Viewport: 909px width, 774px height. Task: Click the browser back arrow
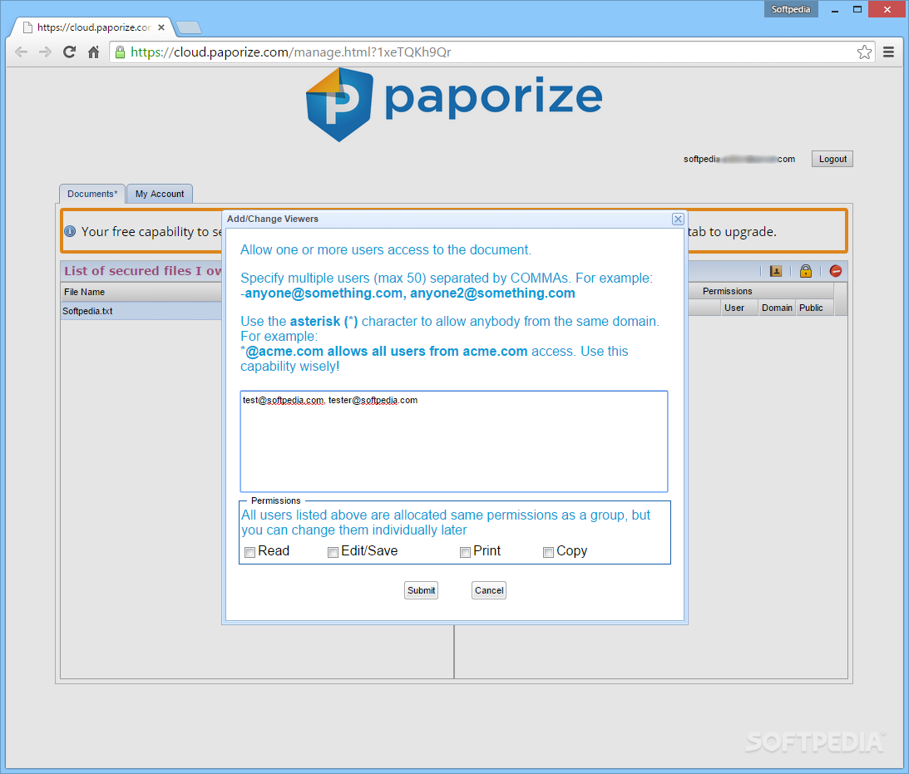point(21,52)
